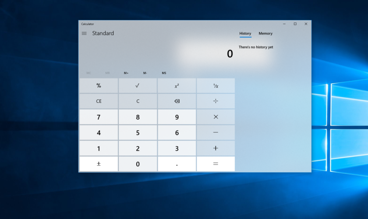
Task: Click the MS memory store button
Action: (164, 73)
